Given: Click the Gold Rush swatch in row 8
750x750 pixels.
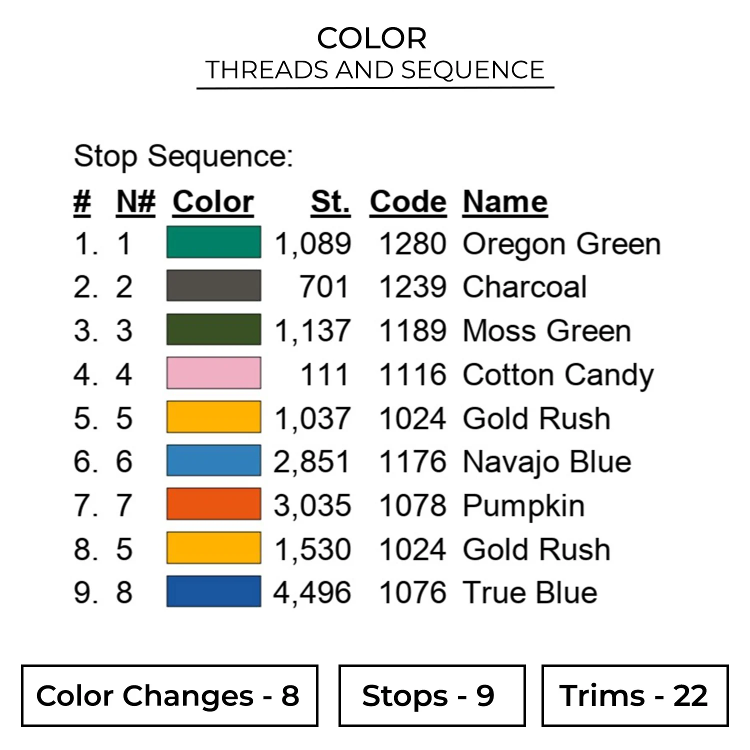Looking at the screenshot, I should pyautogui.click(x=213, y=548).
